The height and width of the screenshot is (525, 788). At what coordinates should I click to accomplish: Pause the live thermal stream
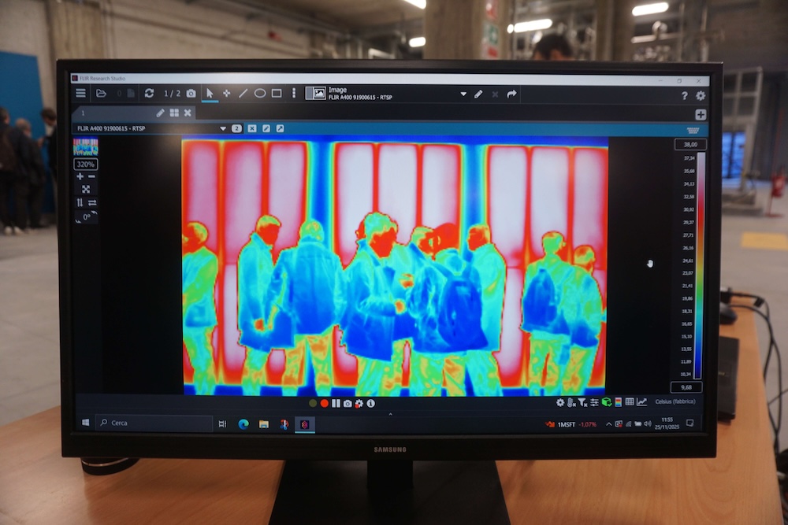tap(336, 403)
